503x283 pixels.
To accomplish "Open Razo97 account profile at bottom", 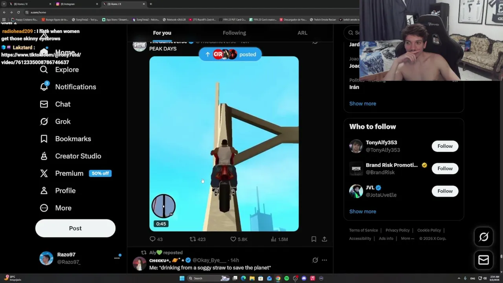I will [75, 258].
